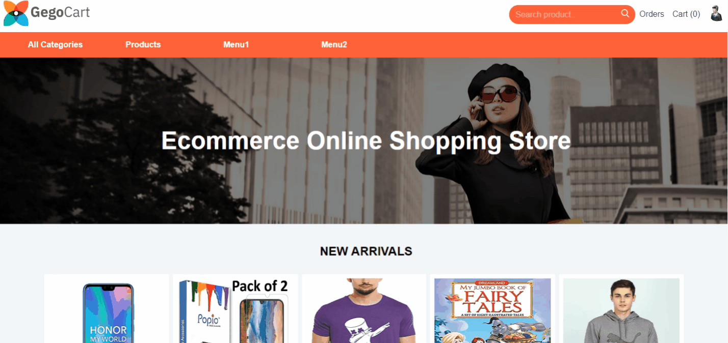Select Menu1 in the navigation bar
This screenshot has height=343, width=728.
[x=236, y=45]
